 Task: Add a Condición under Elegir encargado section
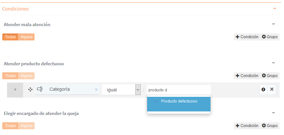247,126
